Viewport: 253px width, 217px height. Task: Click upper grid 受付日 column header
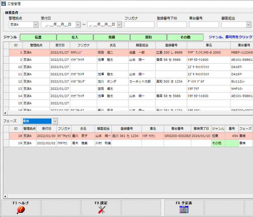coord(60,45)
